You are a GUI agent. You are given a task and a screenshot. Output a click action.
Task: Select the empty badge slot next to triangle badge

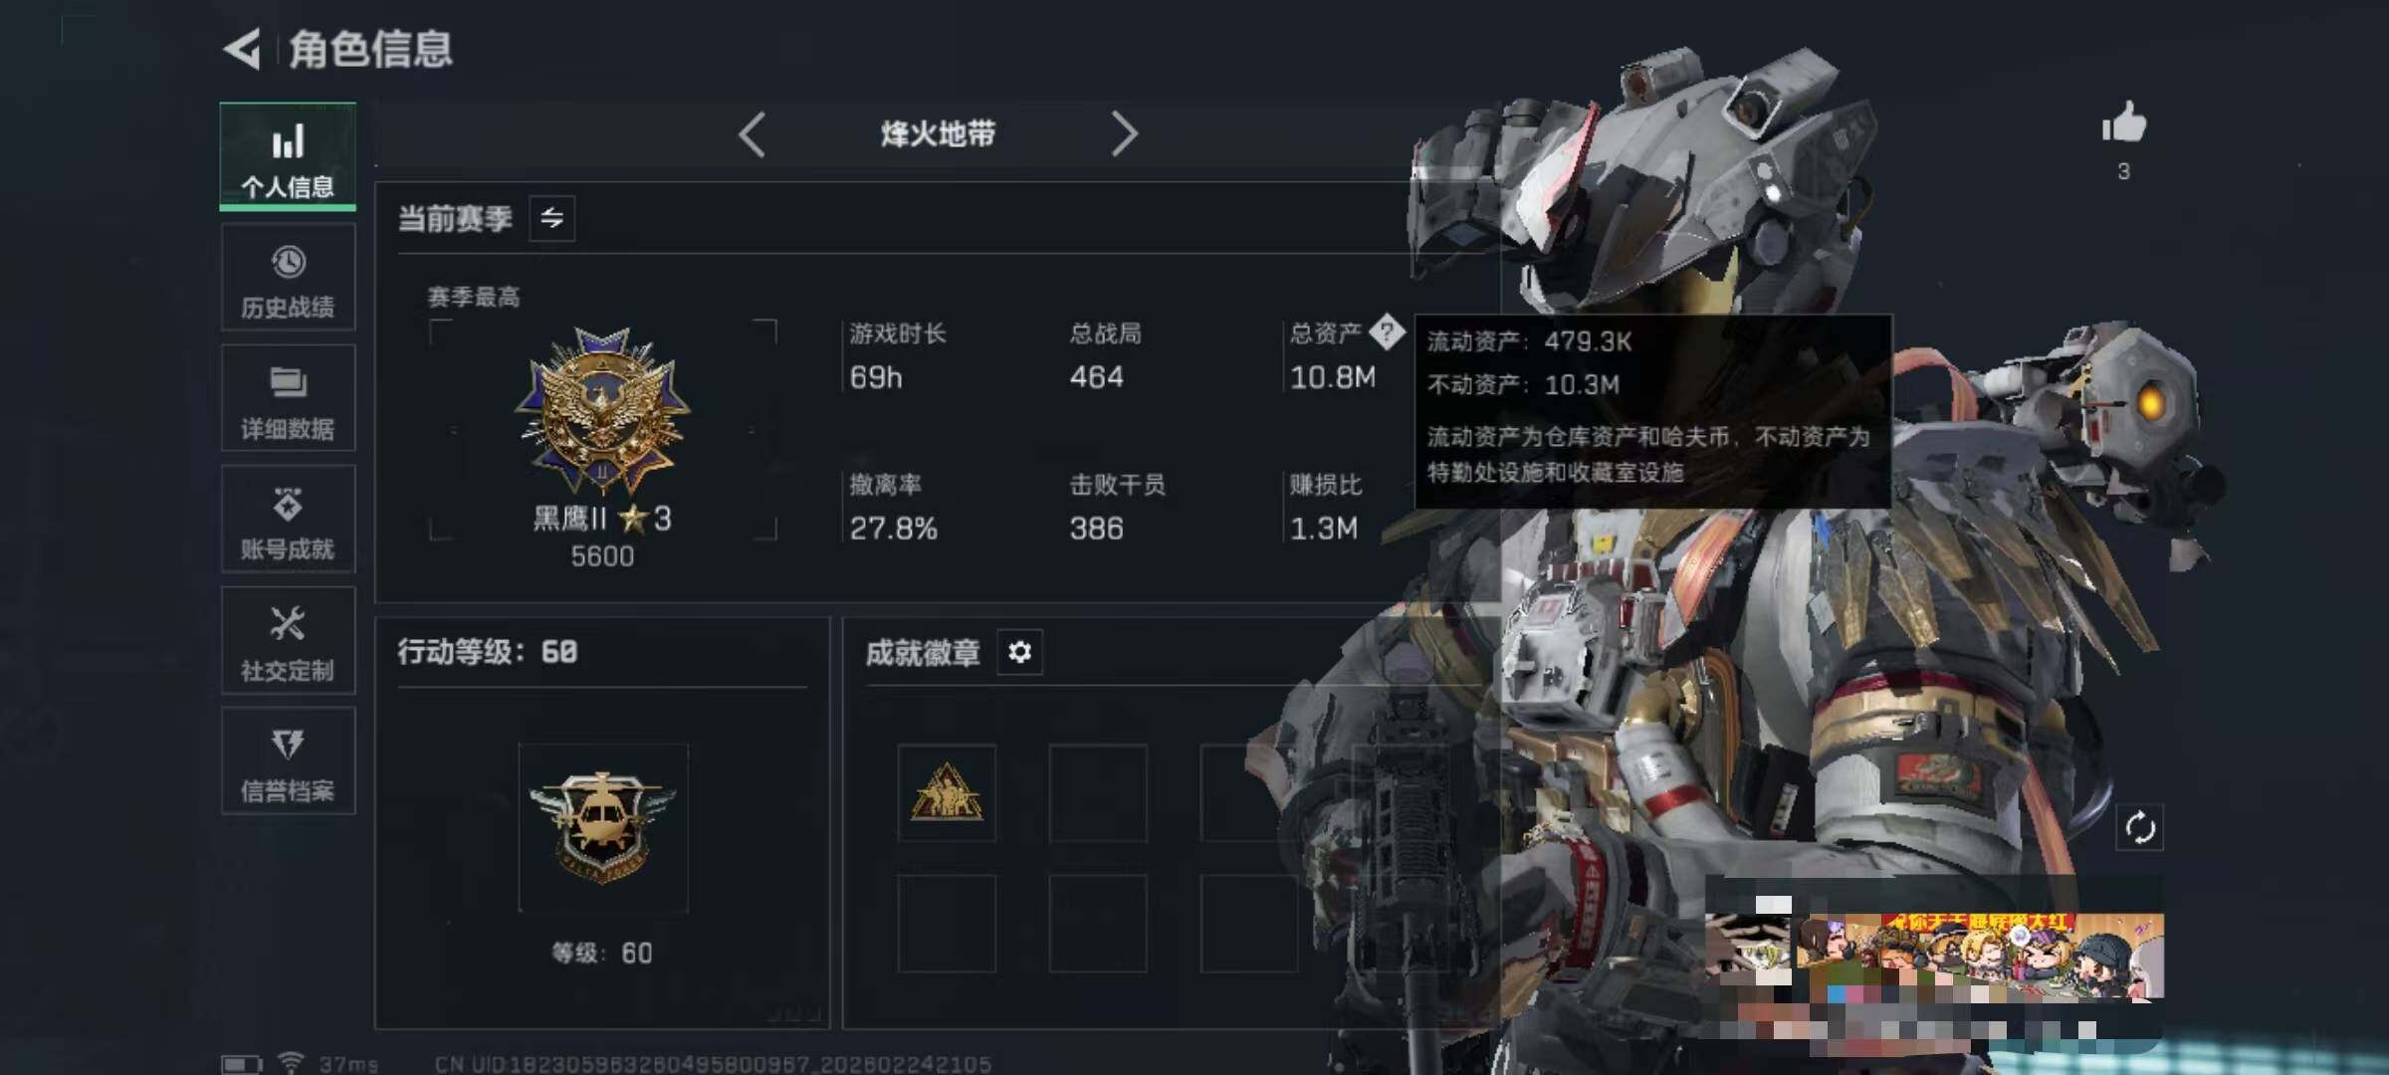point(1098,793)
